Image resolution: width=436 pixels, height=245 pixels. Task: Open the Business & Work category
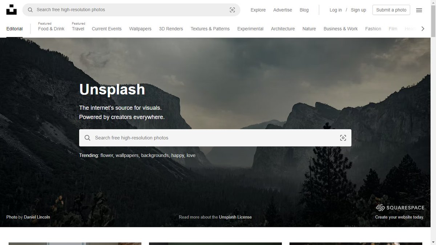click(x=341, y=29)
